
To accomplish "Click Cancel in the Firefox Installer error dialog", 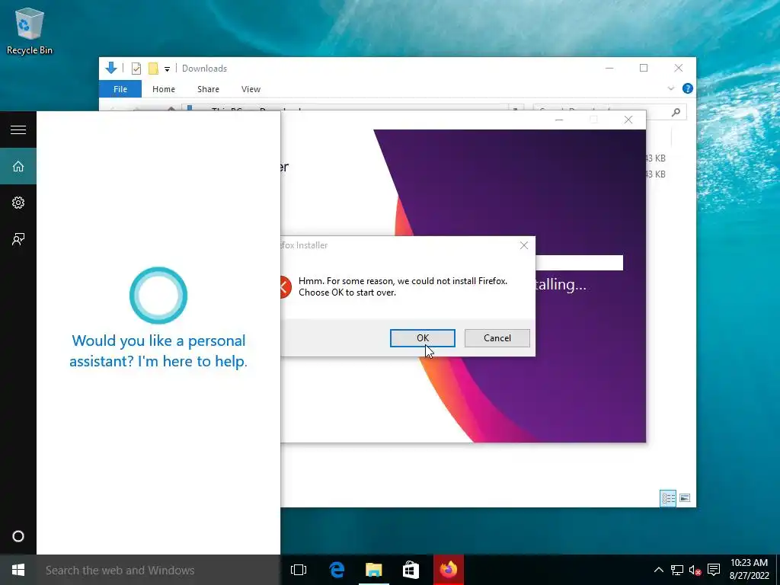I will click(x=497, y=338).
